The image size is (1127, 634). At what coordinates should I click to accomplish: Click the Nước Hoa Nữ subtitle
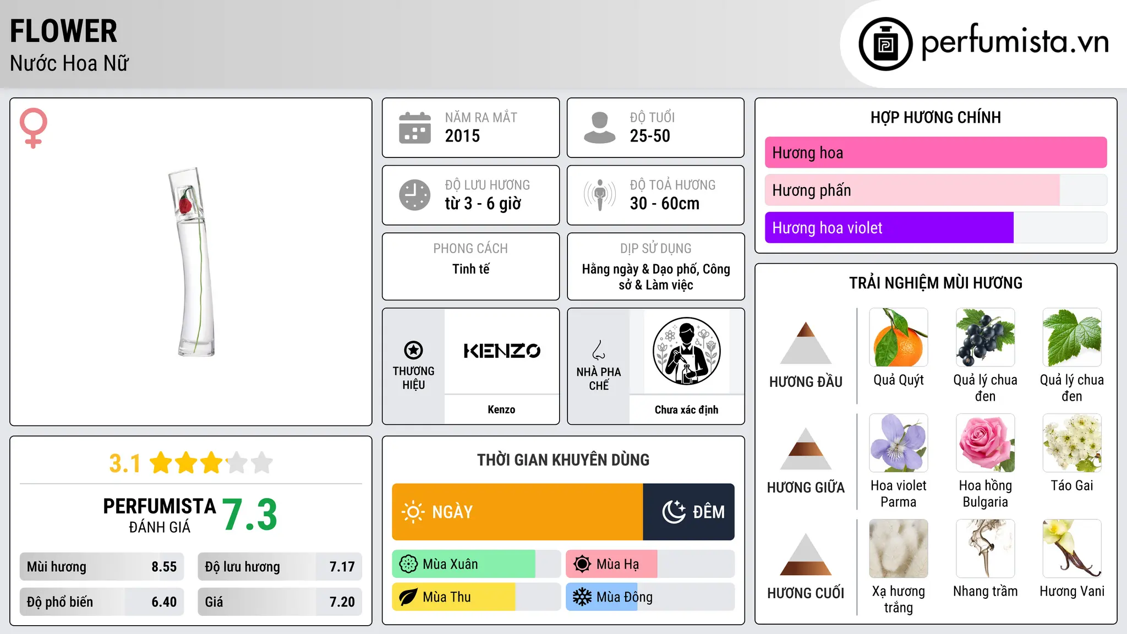[69, 63]
